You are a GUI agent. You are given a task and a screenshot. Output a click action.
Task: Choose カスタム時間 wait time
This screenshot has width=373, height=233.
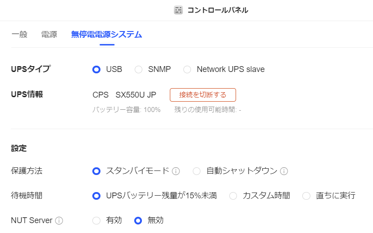pyautogui.click(x=233, y=196)
